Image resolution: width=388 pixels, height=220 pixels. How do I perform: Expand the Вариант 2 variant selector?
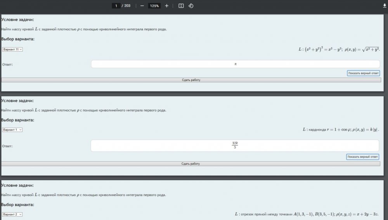click(x=12, y=214)
